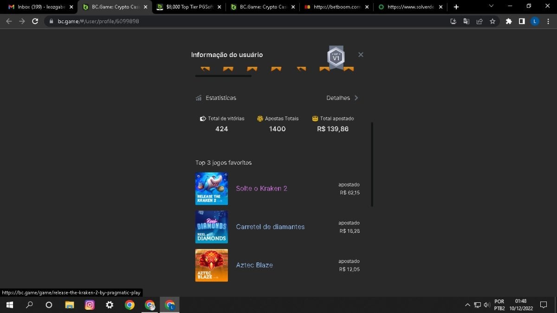This screenshot has height=313, width=557.
Task: Open Instagram from the taskbar
Action: click(x=90, y=305)
